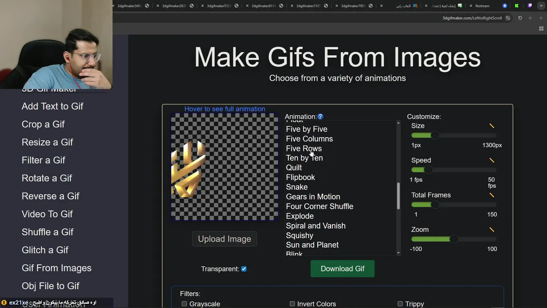Enable the Invert Colors filter checkbox
Image resolution: width=547 pixels, height=308 pixels.
[292, 304]
